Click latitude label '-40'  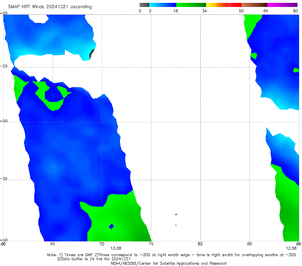pos(4,240)
